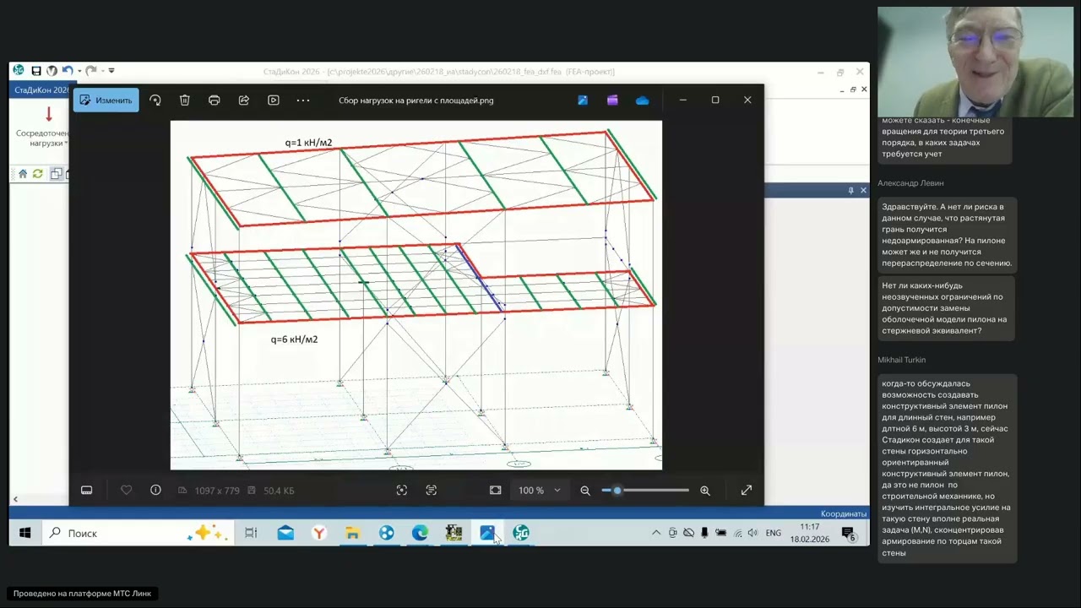Open OneDrive cloud icon in viewer
The width and height of the screenshot is (1081, 608).
coord(643,100)
